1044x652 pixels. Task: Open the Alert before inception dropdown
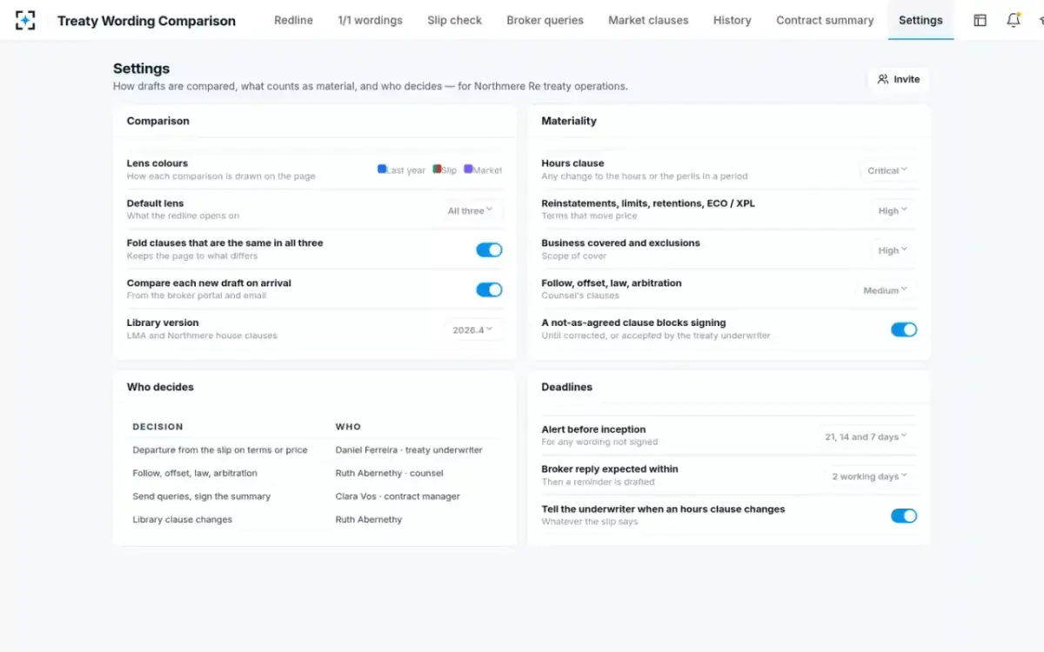coord(867,436)
